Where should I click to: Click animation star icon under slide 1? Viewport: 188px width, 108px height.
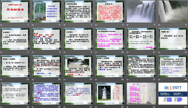(x=1, y=25)
